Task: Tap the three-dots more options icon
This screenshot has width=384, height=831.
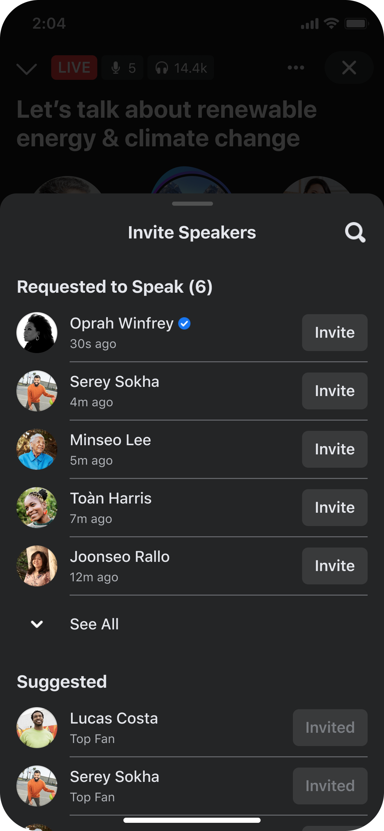Action: 296,68
